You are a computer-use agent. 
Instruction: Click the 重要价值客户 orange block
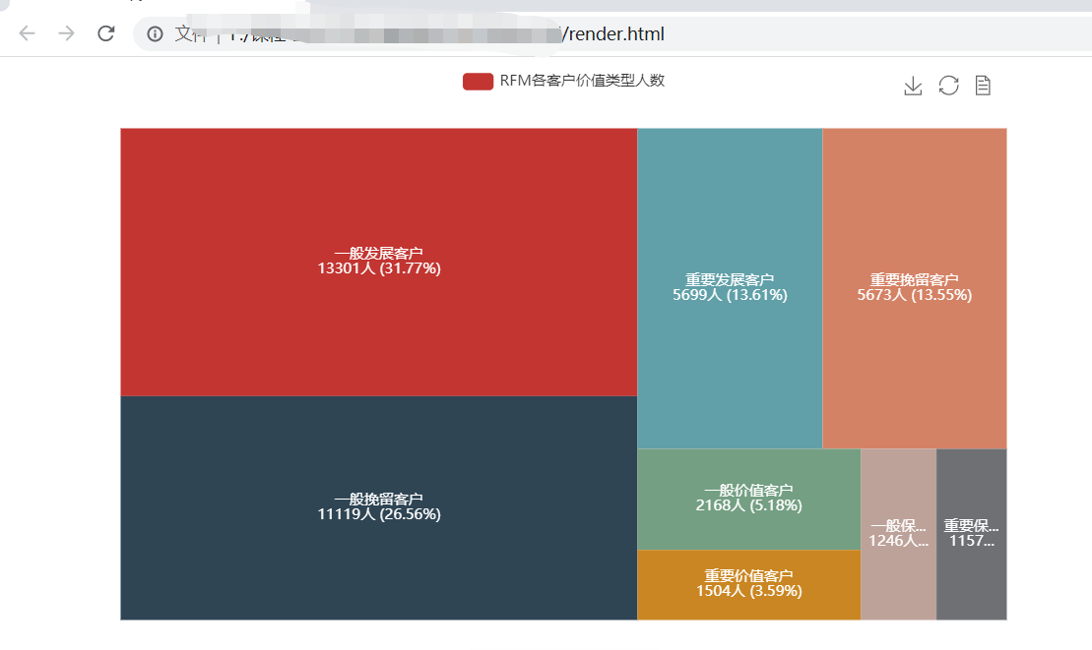click(x=749, y=582)
